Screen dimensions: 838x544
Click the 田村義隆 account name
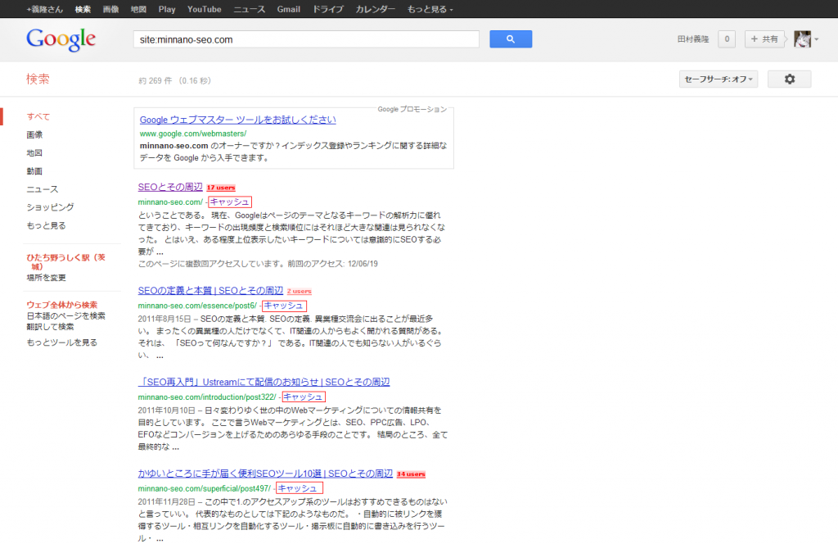[x=693, y=39]
